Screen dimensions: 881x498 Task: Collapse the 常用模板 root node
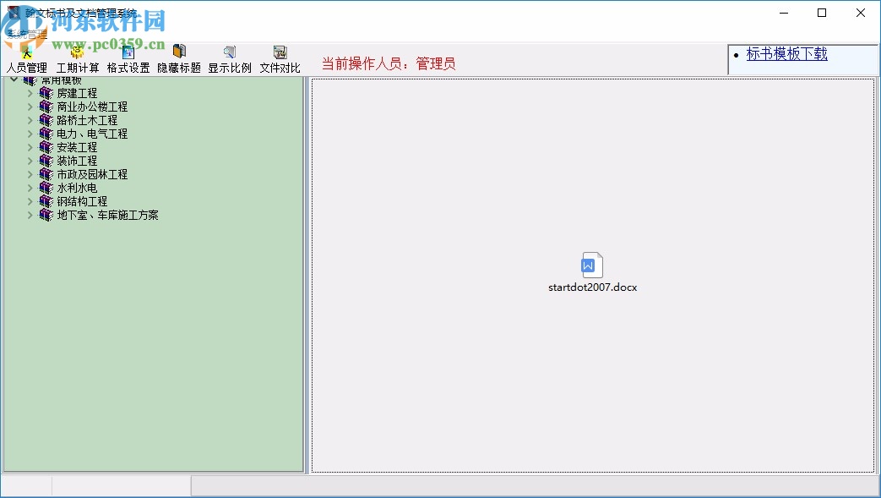(x=12, y=79)
